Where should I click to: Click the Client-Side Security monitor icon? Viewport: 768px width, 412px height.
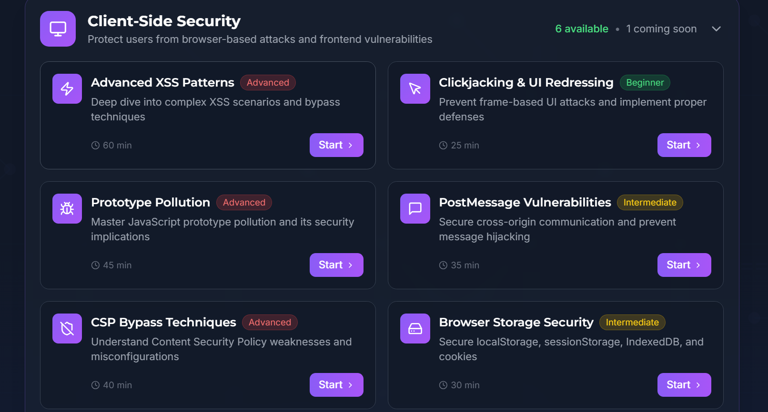58,29
